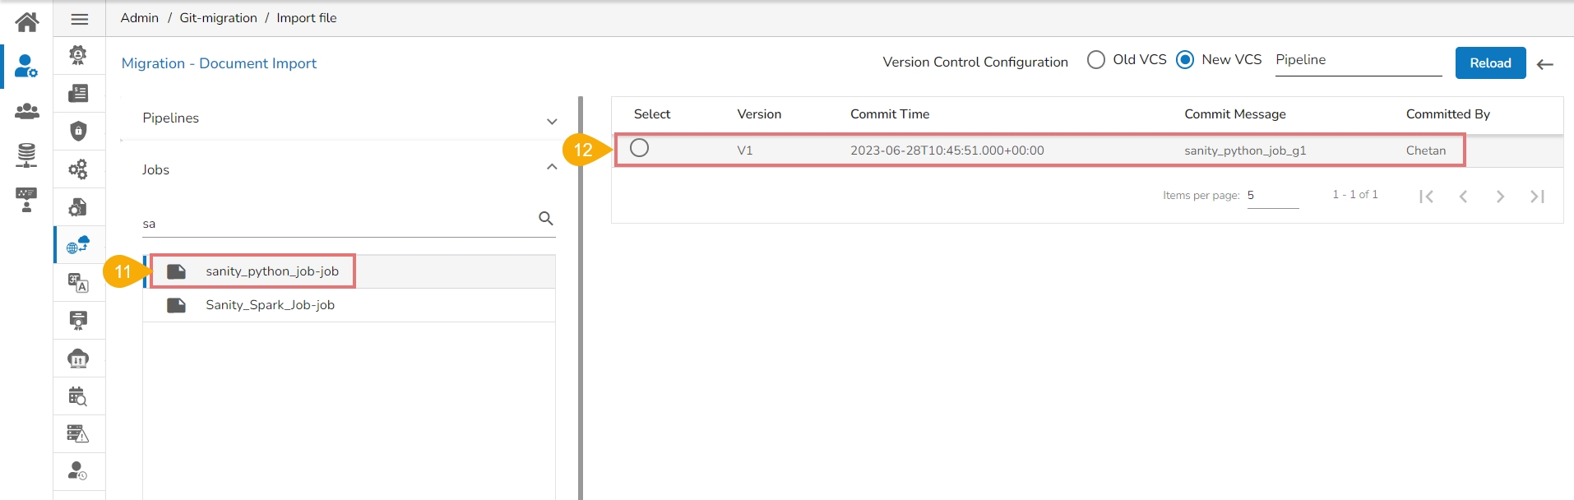Click the home icon in the sidebar
1574x500 pixels.
pos(27,21)
